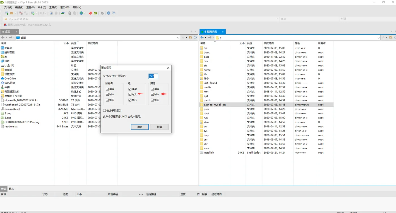Expand the host address history dropdown

pos(277,19)
